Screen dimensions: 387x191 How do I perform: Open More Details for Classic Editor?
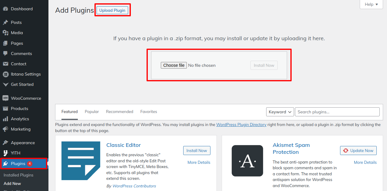point(199,162)
